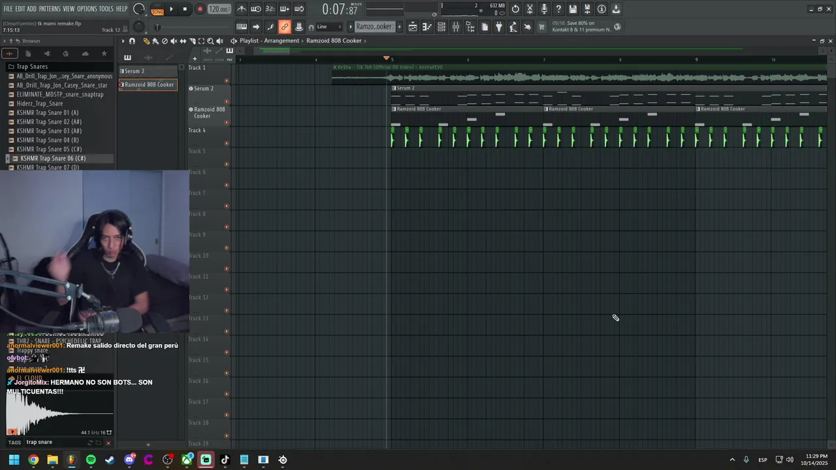This screenshot has height=470, width=836.
Task: Open the OPTIONS menu
Action: pyautogui.click(x=87, y=8)
